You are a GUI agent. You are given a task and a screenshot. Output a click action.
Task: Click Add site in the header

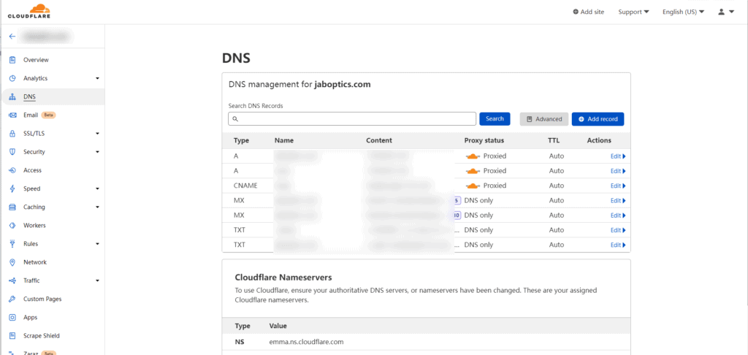[x=589, y=12]
